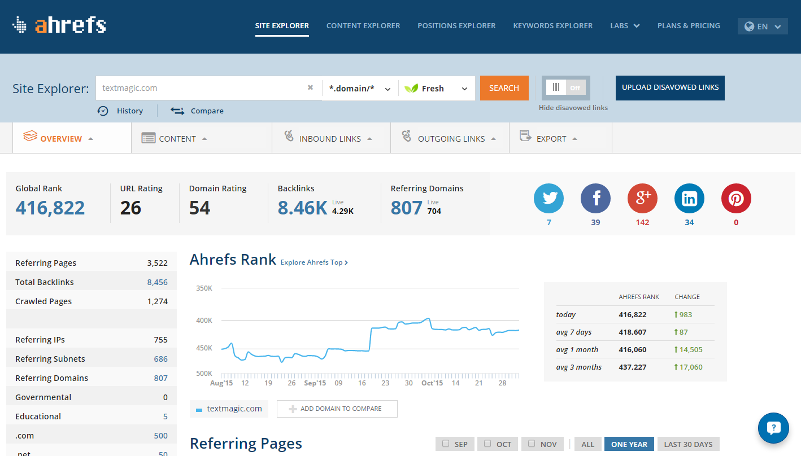Click the Inbound Links chain icon
This screenshot has width=801, height=456.
pyautogui.click(x=289, y=136)
